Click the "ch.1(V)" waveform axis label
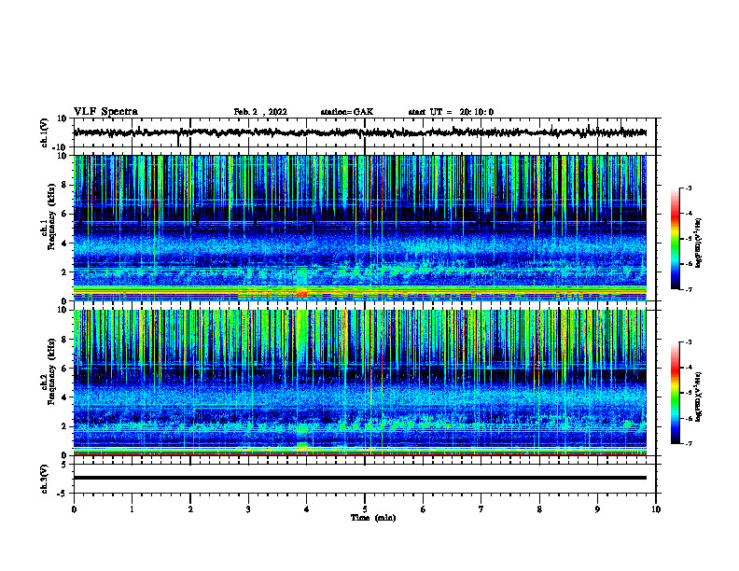This screenshot has height=571, width=739. pos(45,132)
